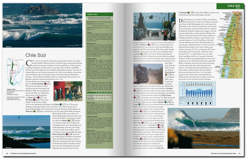This screenshot has width=248, height=160.
Task: Click the 'Wohnen & Essen' section heading
Action: pyautogui.click(x=92, y=59)
